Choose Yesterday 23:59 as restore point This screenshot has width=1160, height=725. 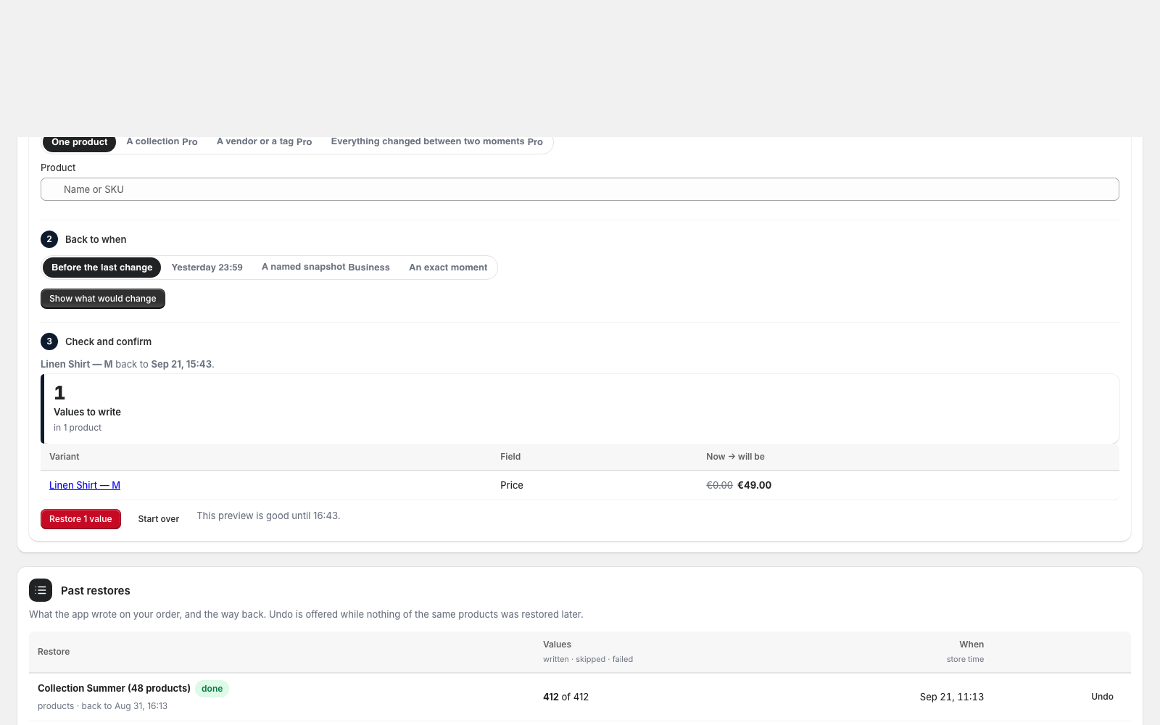tap(207, 268)
